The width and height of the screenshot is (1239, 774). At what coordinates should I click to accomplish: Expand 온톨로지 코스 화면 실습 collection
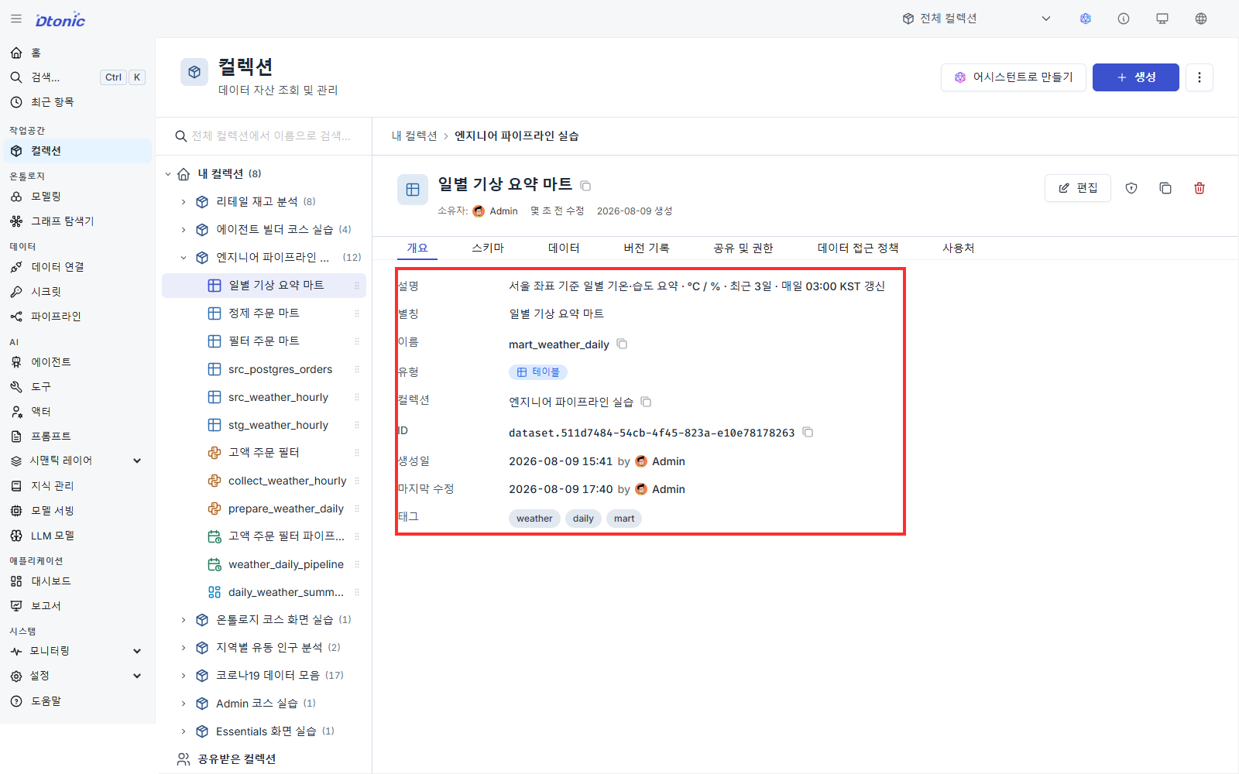[x=184, y=620]
